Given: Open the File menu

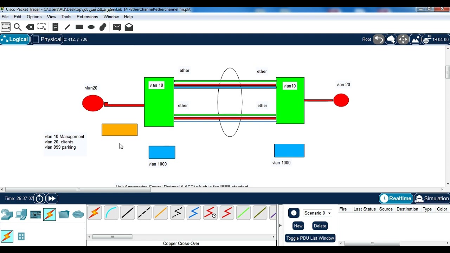Looking at the screenshot, I should coord(5,17).
